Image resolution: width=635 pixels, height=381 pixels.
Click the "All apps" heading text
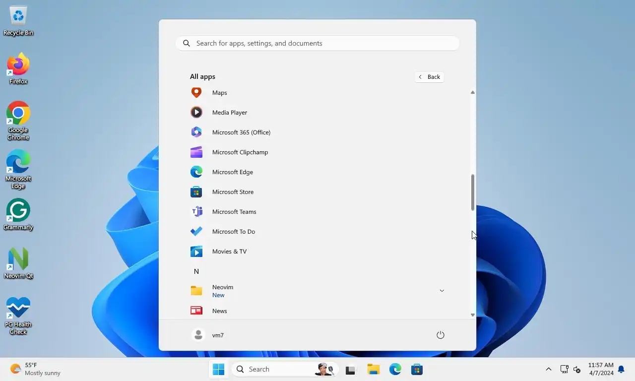tap(202, 76)
